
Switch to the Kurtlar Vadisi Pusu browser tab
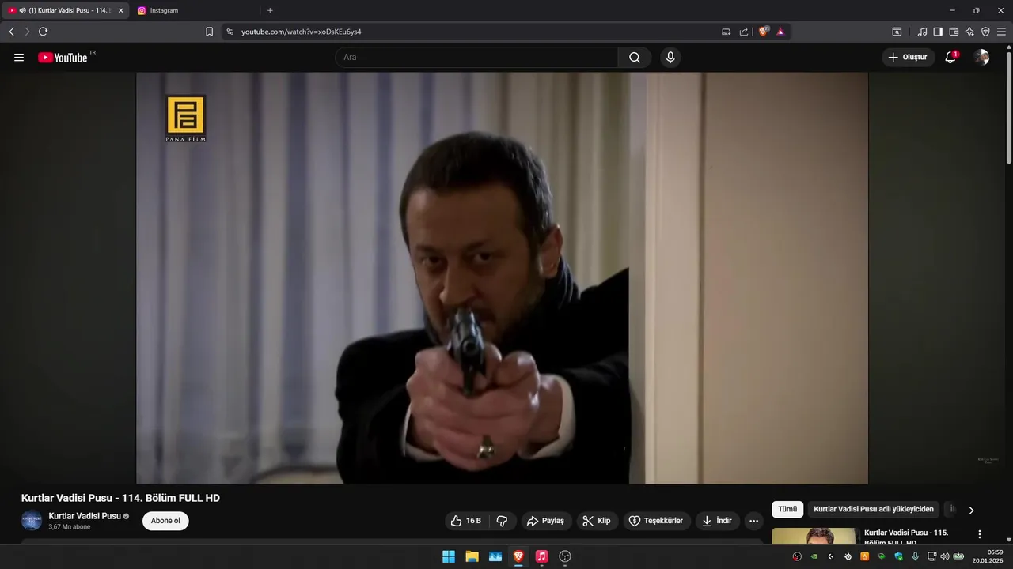click(66, 10)
